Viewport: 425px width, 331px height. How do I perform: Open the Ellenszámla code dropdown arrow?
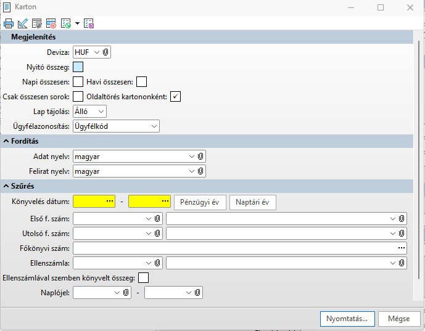149,263
